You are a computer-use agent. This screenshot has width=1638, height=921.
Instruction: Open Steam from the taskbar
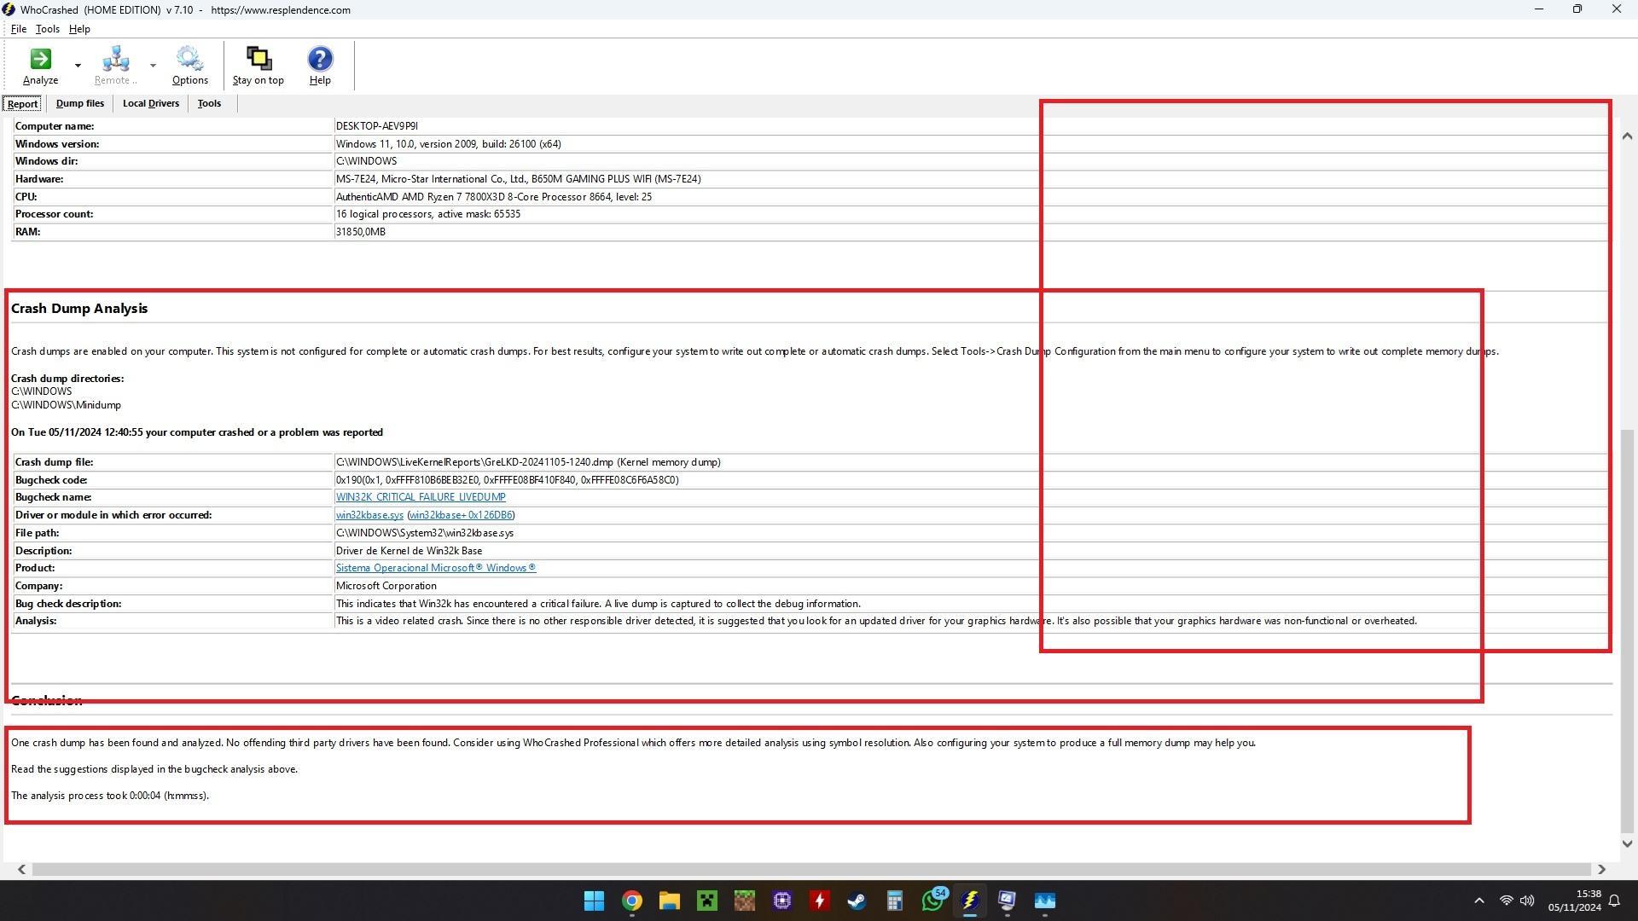click(857, 901)
